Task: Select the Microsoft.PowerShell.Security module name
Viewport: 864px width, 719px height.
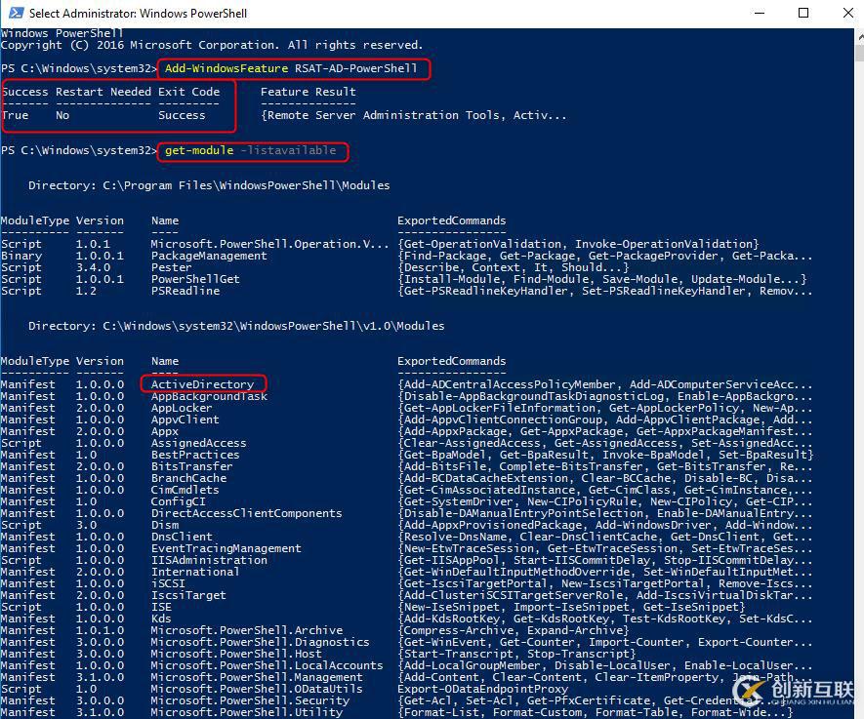Action: point(250,700)
